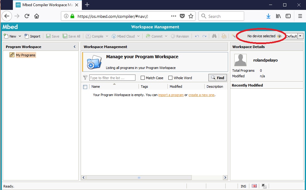Click the rolandpelayo user avatar
The width and height of the screenshot is (306, 190).
point(240,60)
